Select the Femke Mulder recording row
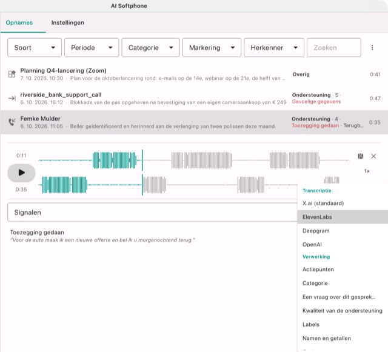This screenshot has height=352, width=388. click(194, 122)
